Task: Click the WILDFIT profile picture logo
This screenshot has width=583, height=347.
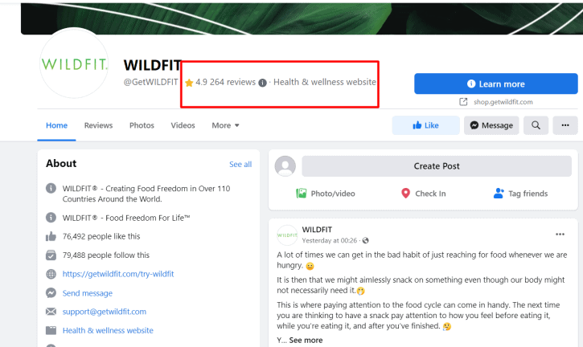Action: click(x=74, y=63)
